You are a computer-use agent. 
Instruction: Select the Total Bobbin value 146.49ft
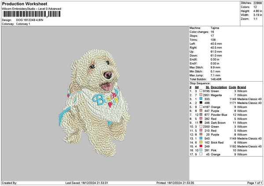pos(216,79)
